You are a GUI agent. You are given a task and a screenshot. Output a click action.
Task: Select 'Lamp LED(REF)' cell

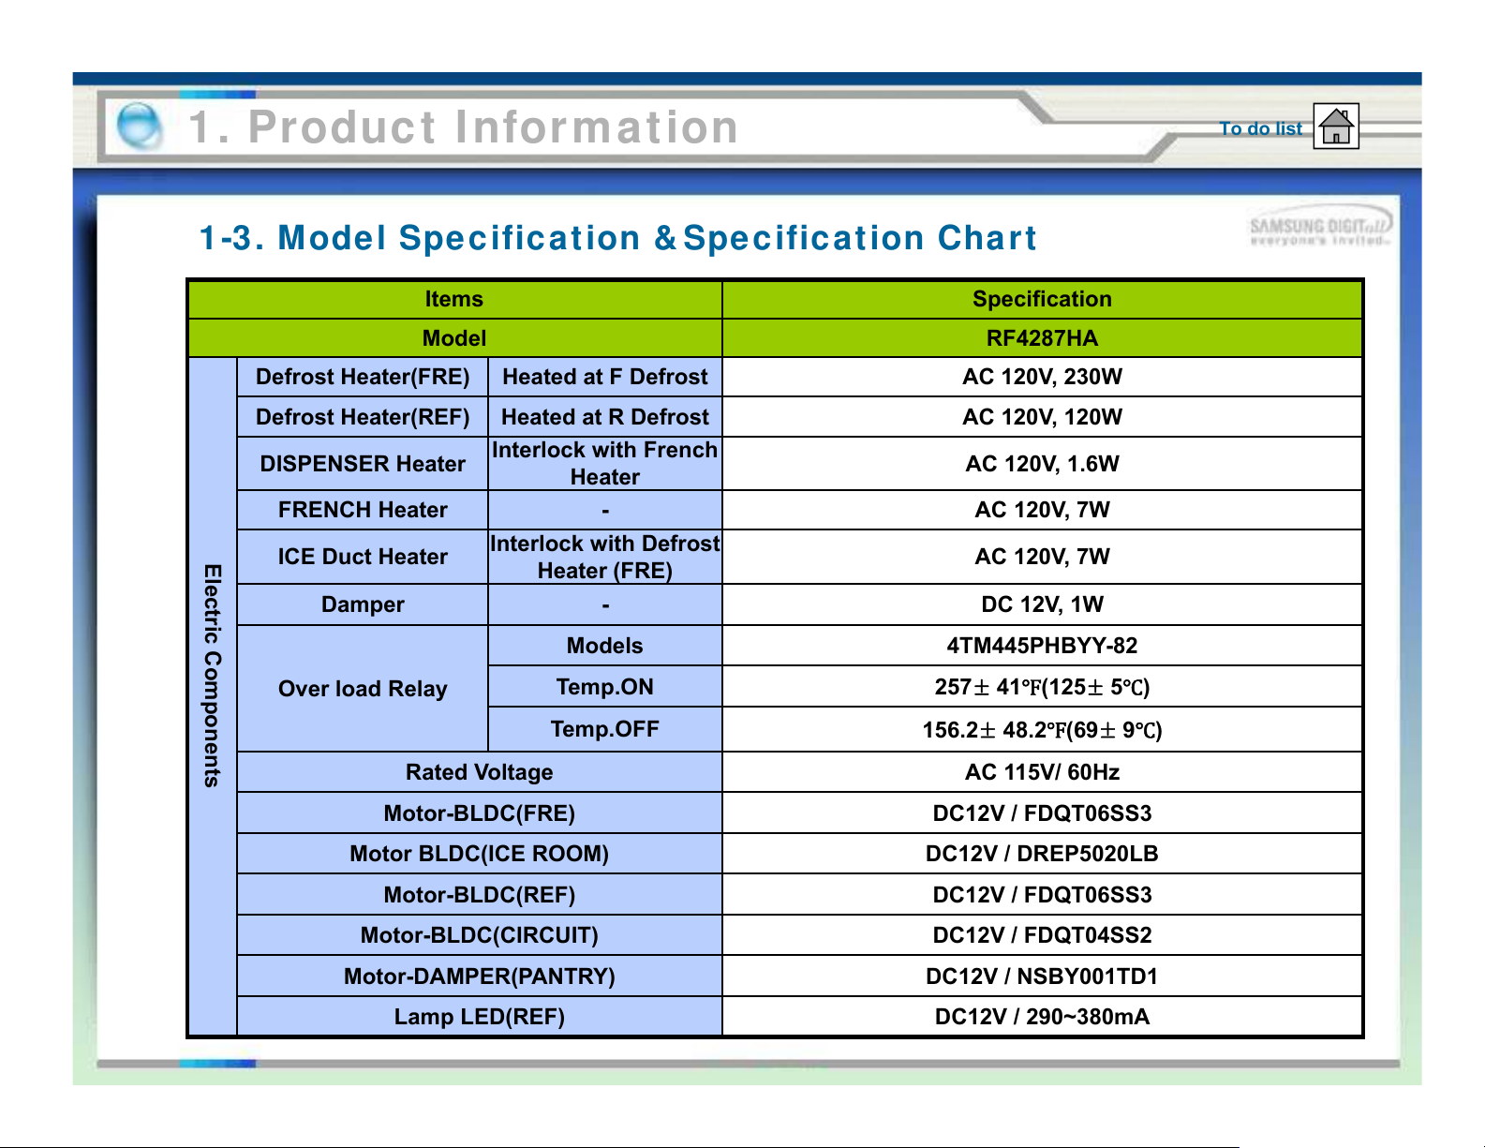480,1017
